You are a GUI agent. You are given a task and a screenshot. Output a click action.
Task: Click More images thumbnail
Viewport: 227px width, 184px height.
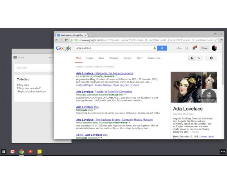click(209, 96)
